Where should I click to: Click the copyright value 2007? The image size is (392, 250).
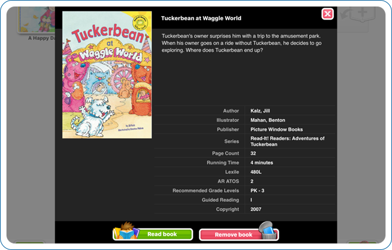tap(256, 209)
